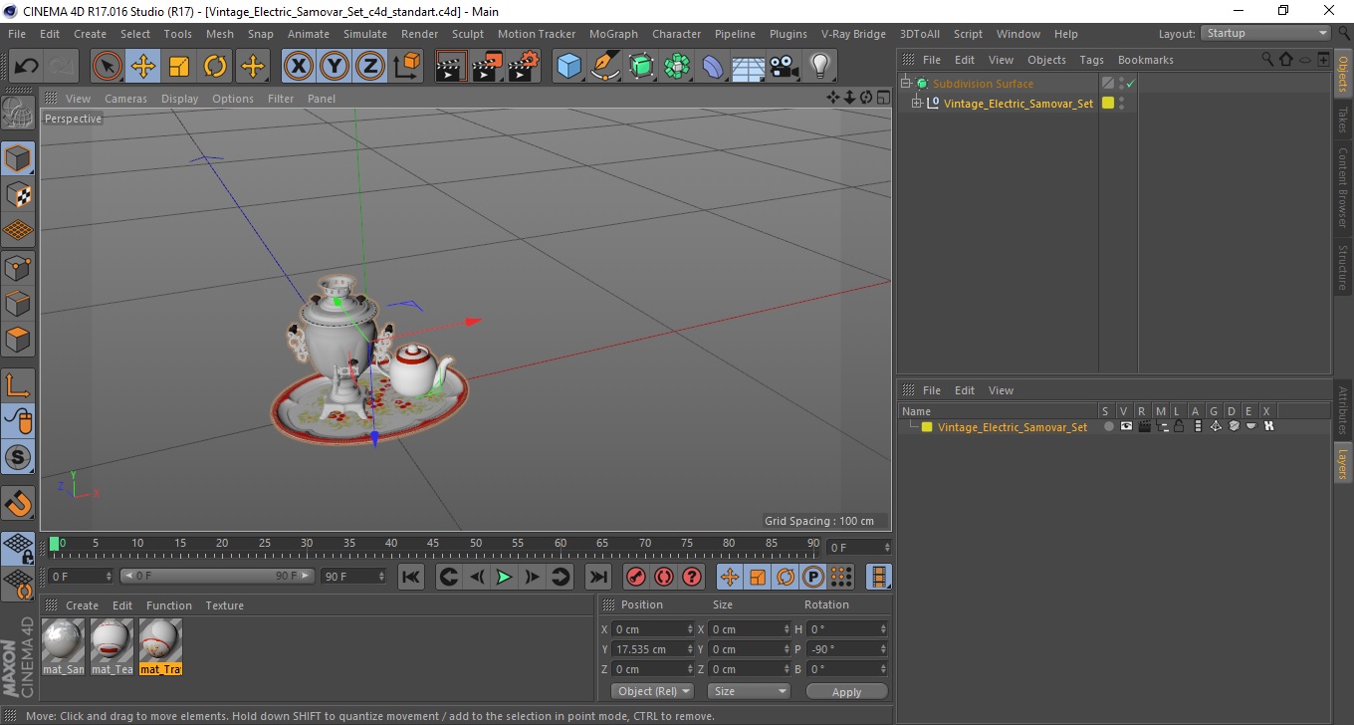Toggle layer Lock padlock icon
Screen dimensions: 1354x725
coord(1179,426)
